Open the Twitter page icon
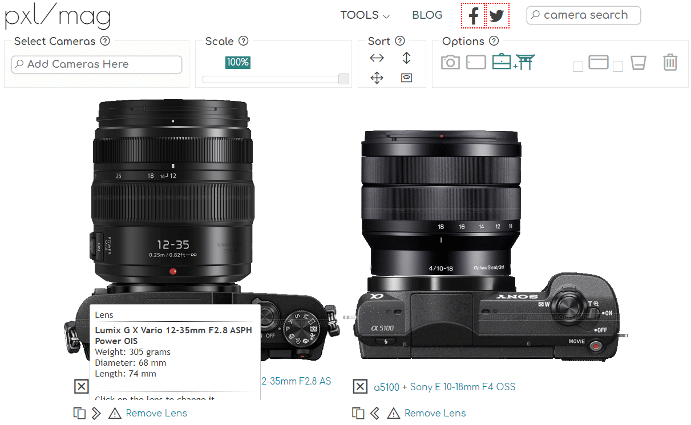This screenshot has height=425, width=691. 497,15
